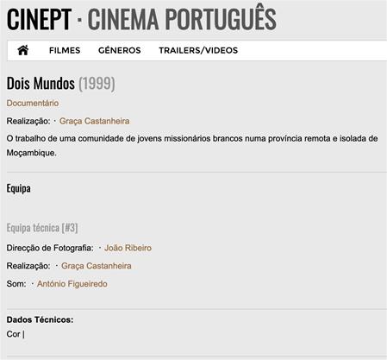Viewport: 387px width, 360px height.
Task: Open the GÉNEROS menu item
Action: pos(120,50)
